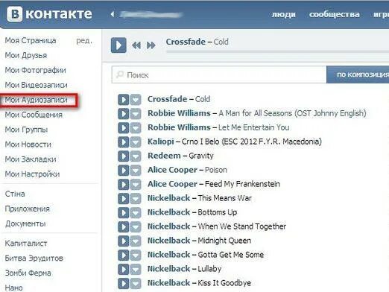The width and height of the screenshot is (389, 292).
Task: Open Мои Сообщения
Action: point(34,115)
